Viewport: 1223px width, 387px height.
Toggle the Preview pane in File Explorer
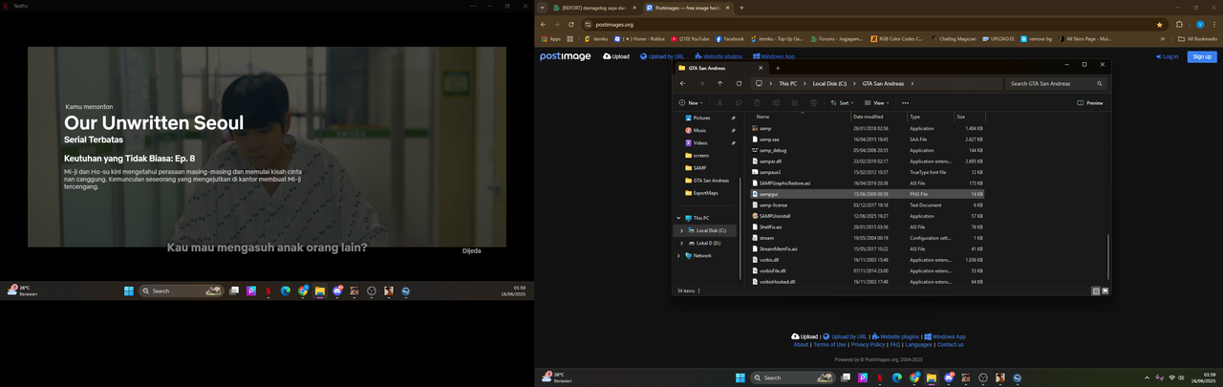tap(1090, 102)
